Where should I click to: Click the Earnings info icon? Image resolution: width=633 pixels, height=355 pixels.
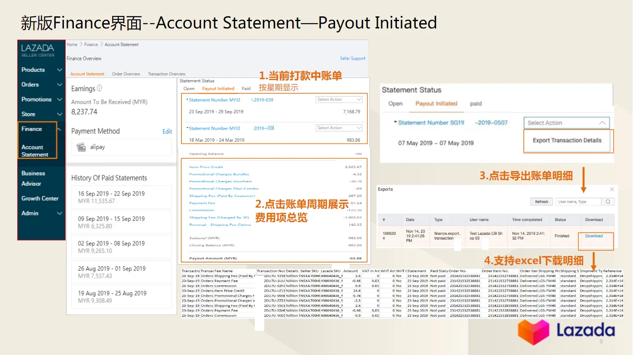coord(100,88)
